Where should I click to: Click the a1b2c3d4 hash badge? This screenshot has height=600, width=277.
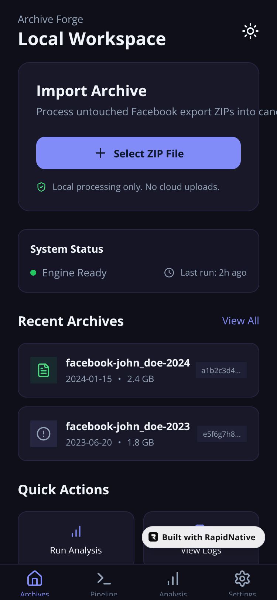221,370
